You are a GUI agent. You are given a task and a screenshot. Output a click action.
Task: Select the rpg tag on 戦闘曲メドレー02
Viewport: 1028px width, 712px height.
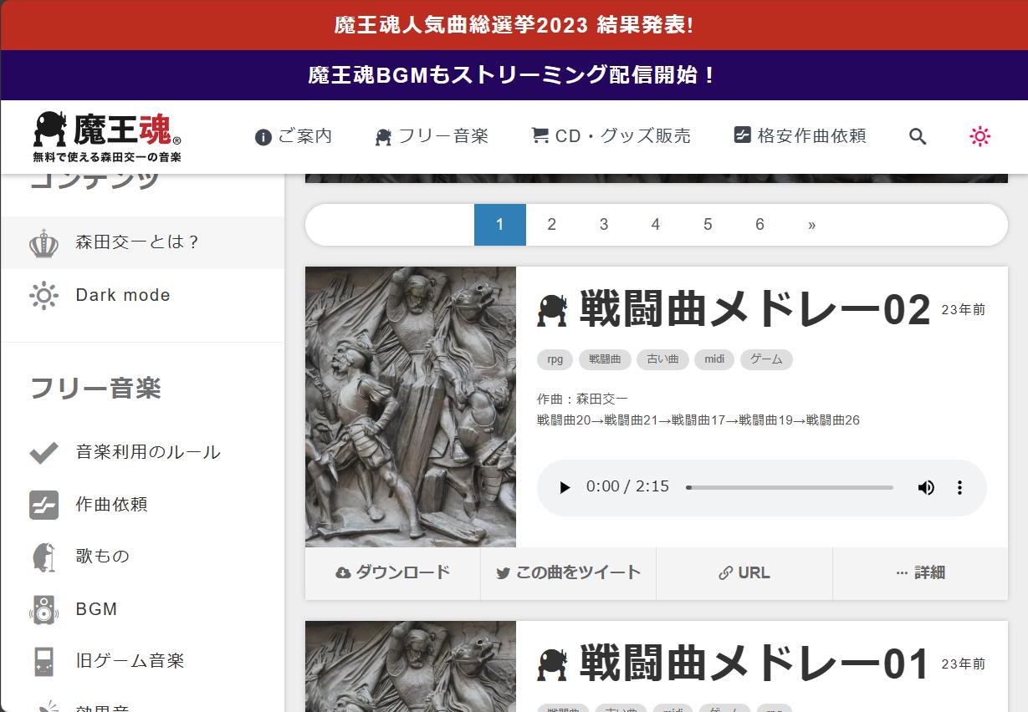pyautogui.click(x=555, y=359)
